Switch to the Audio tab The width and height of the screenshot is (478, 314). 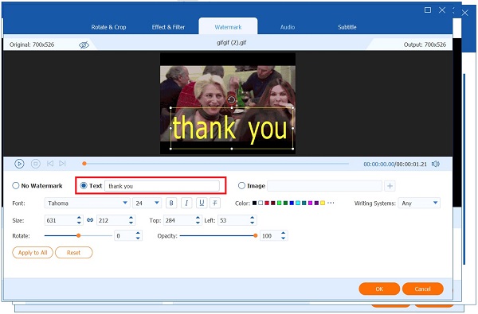click(x=288, y=27)
